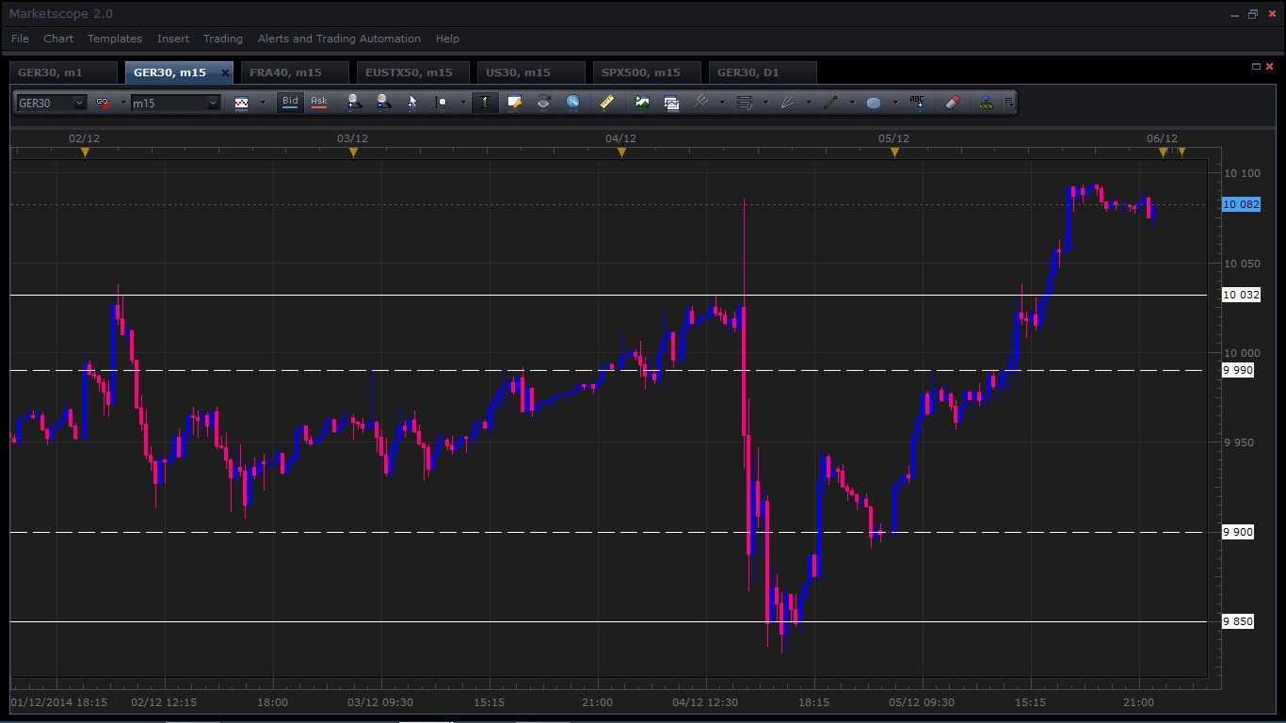The width and height of the screenshot is (1286, 723).
Task: Select the Fibonacci retracement lines tool
Action: click(x=745, y=103)
